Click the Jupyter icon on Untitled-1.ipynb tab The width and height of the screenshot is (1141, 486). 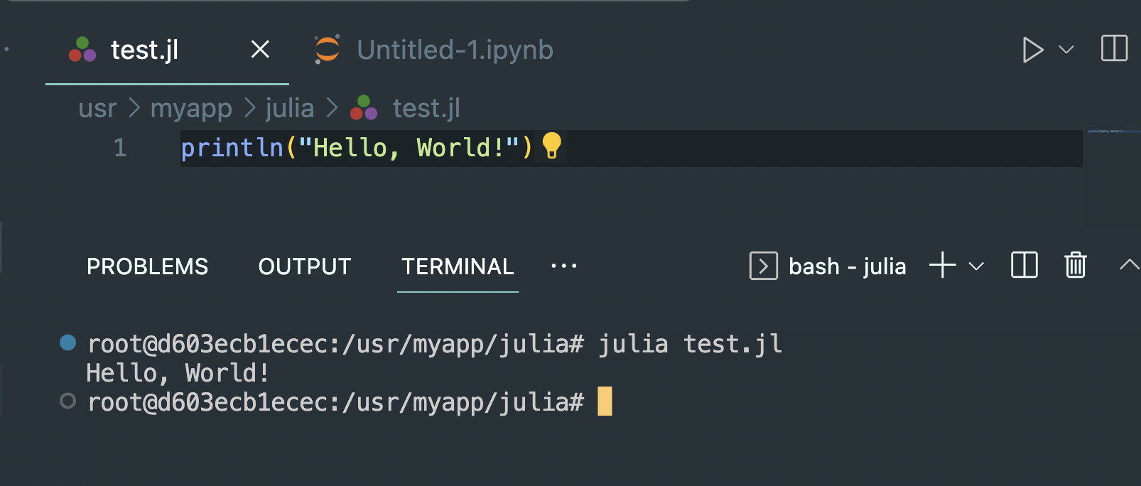[326, 50]
